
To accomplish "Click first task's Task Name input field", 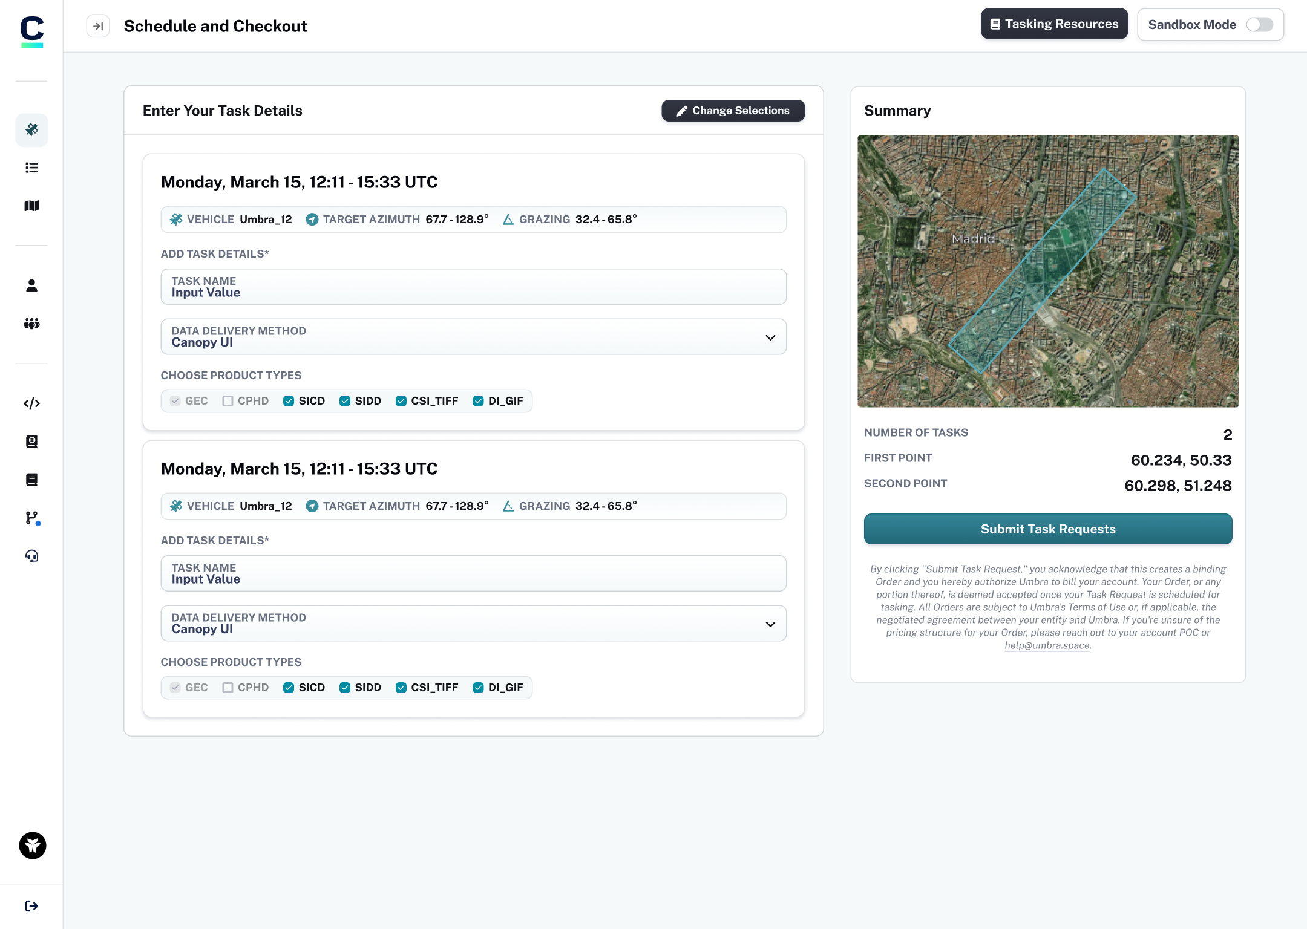I will coord(473,287).
